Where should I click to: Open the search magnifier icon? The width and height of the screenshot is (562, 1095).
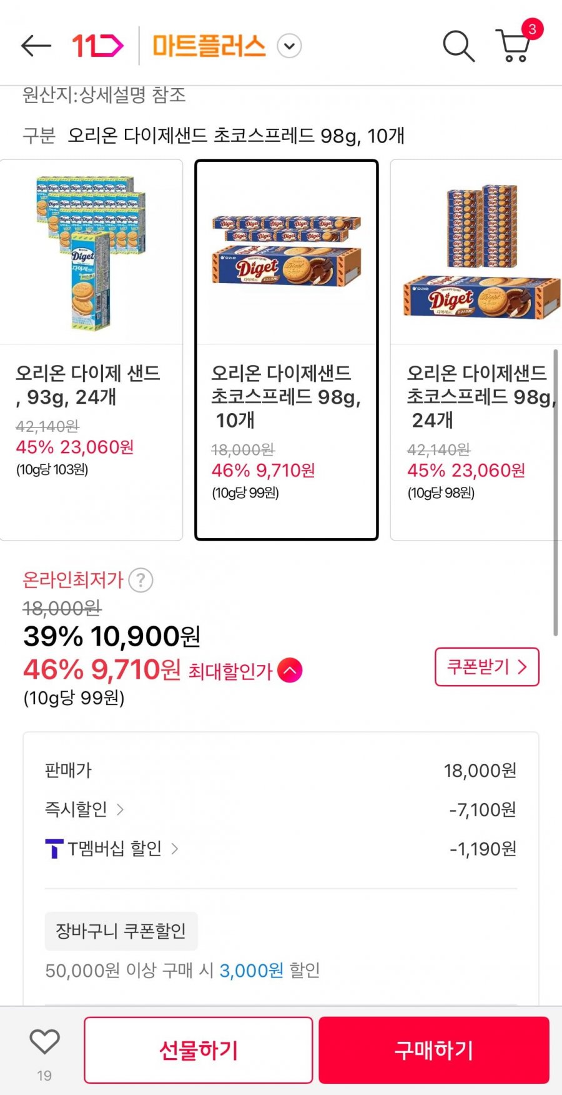pos(458,46)
